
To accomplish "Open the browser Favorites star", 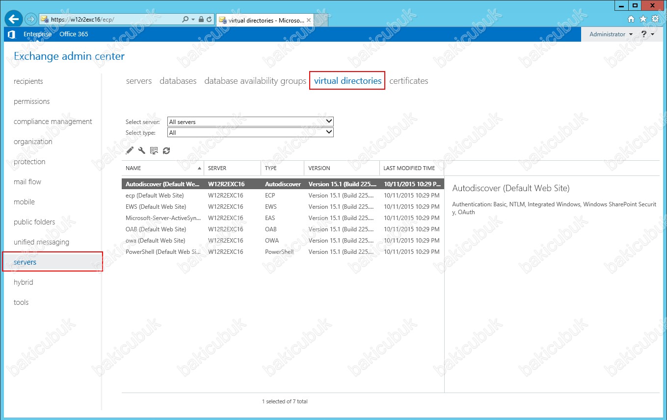I will (643, 19).
